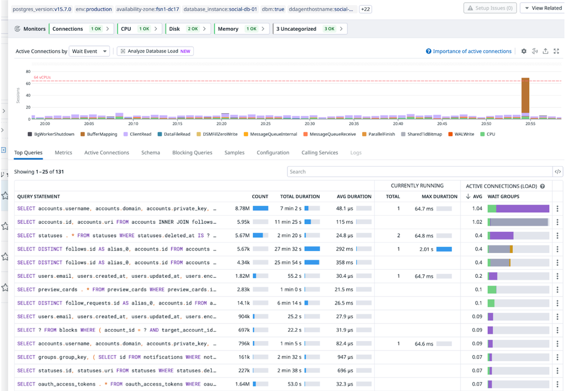Viewport: 565px width, 391px height.
Task: Open the kebab menu on the first query row
Action: tap(558, 208)
